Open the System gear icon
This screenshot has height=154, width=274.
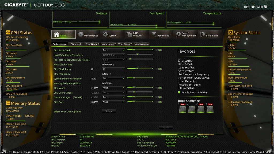coord(105,34)
